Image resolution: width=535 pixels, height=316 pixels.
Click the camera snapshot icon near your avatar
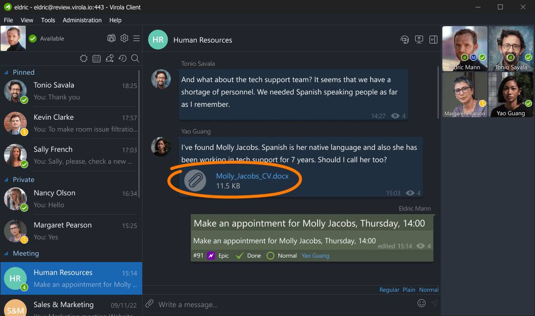tap(111, 38)
